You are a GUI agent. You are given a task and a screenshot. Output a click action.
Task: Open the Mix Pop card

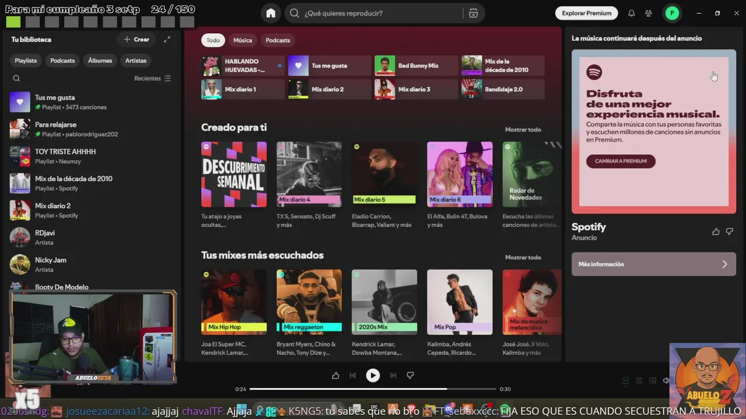point(459,313)
